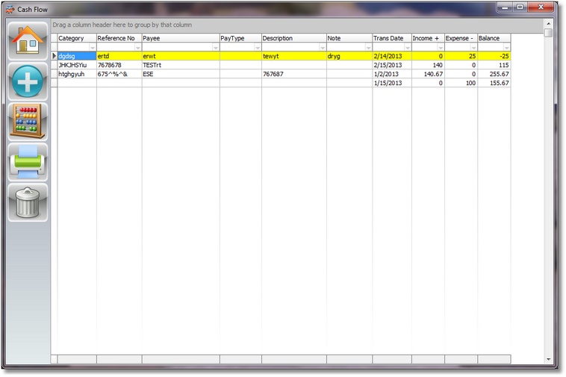Open the Trans Date filter dropdown

coord(407,47)
